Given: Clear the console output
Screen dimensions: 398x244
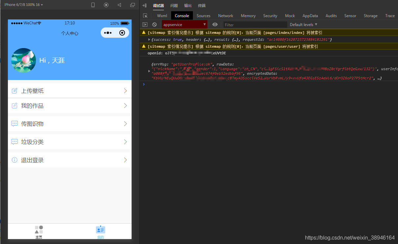Looking at the screenshot, I should [154, 25].
